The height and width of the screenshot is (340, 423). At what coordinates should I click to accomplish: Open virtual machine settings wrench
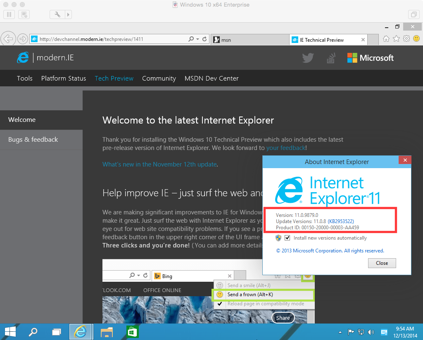[x=57, y=14]
